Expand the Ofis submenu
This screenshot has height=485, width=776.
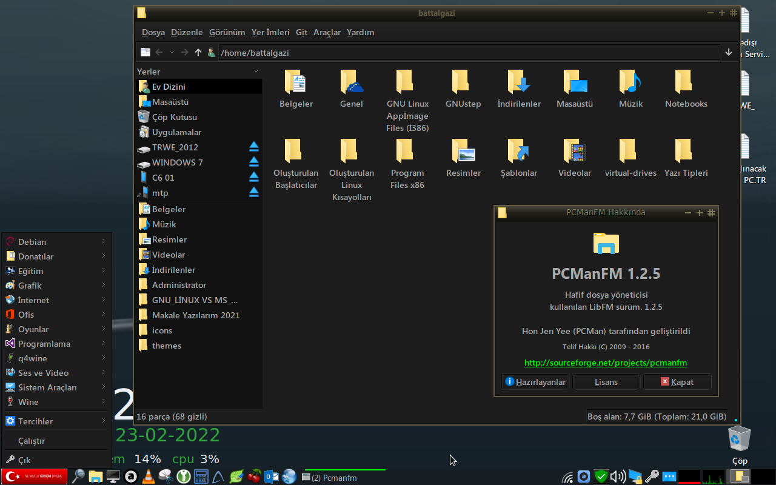pos(56,315)
